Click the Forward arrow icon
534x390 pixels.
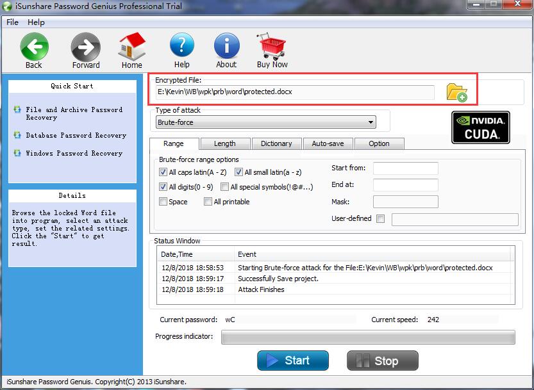[x=85, y=47]
